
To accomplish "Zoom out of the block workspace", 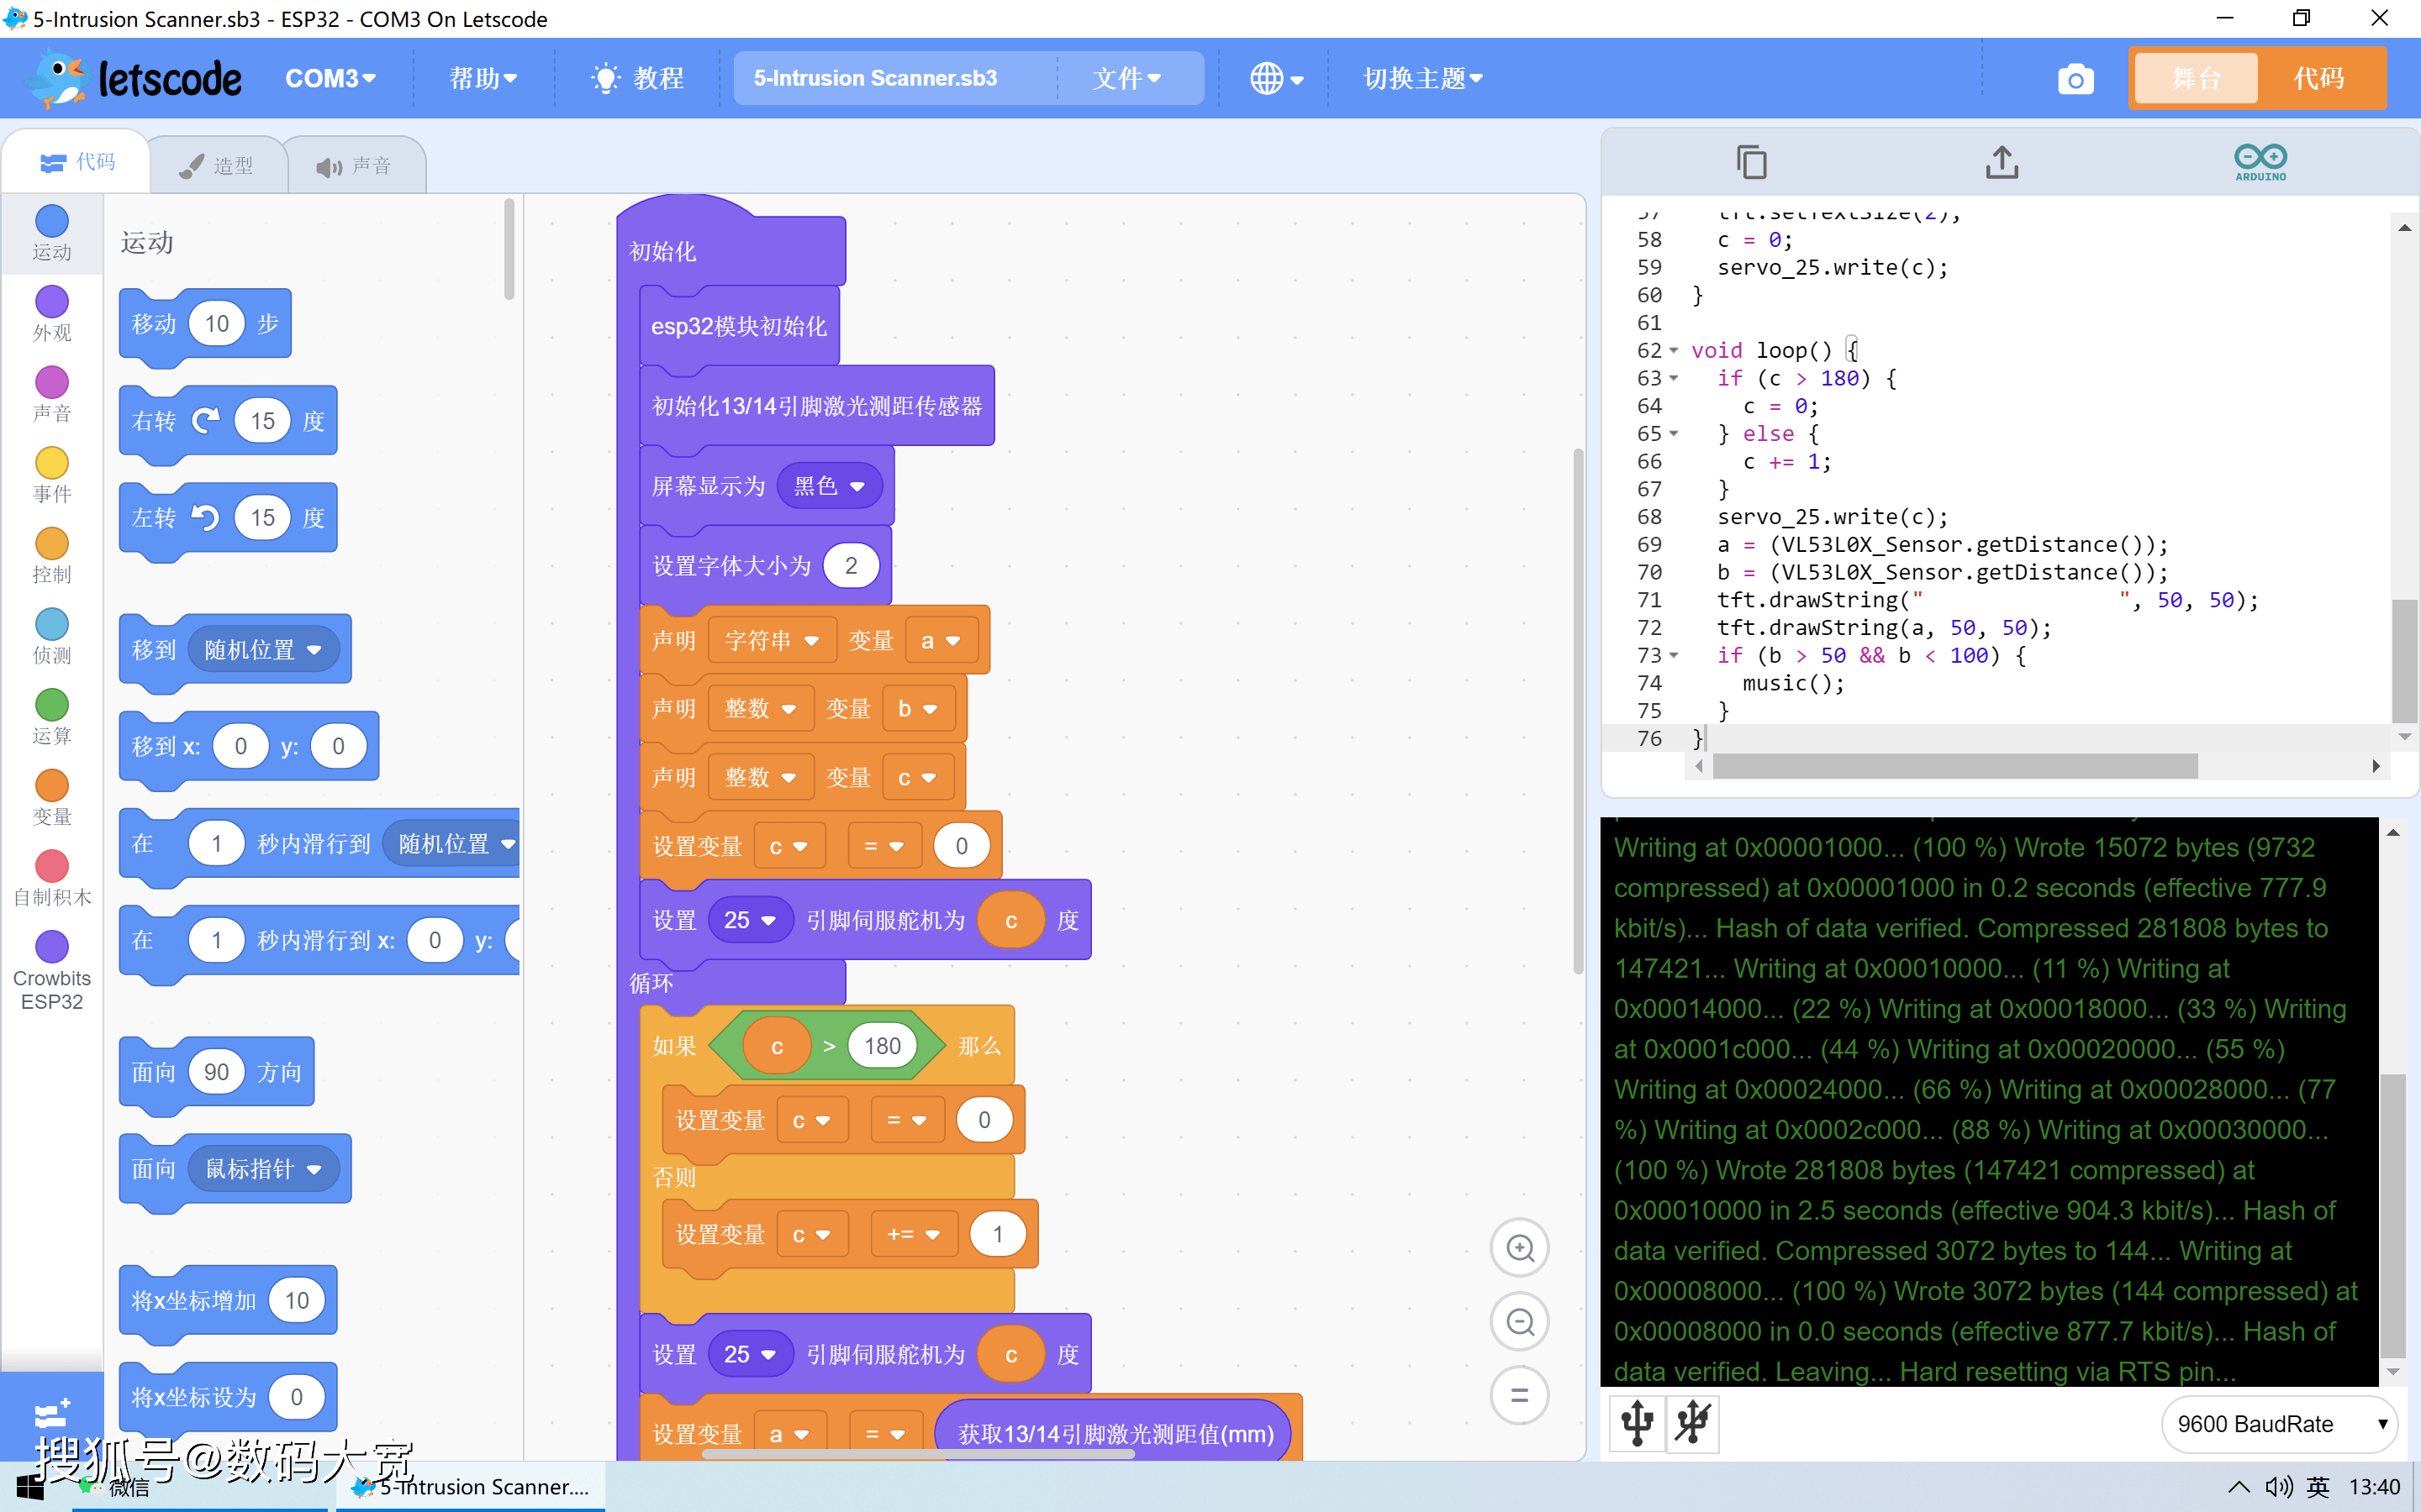I will coord(1520,1321).
